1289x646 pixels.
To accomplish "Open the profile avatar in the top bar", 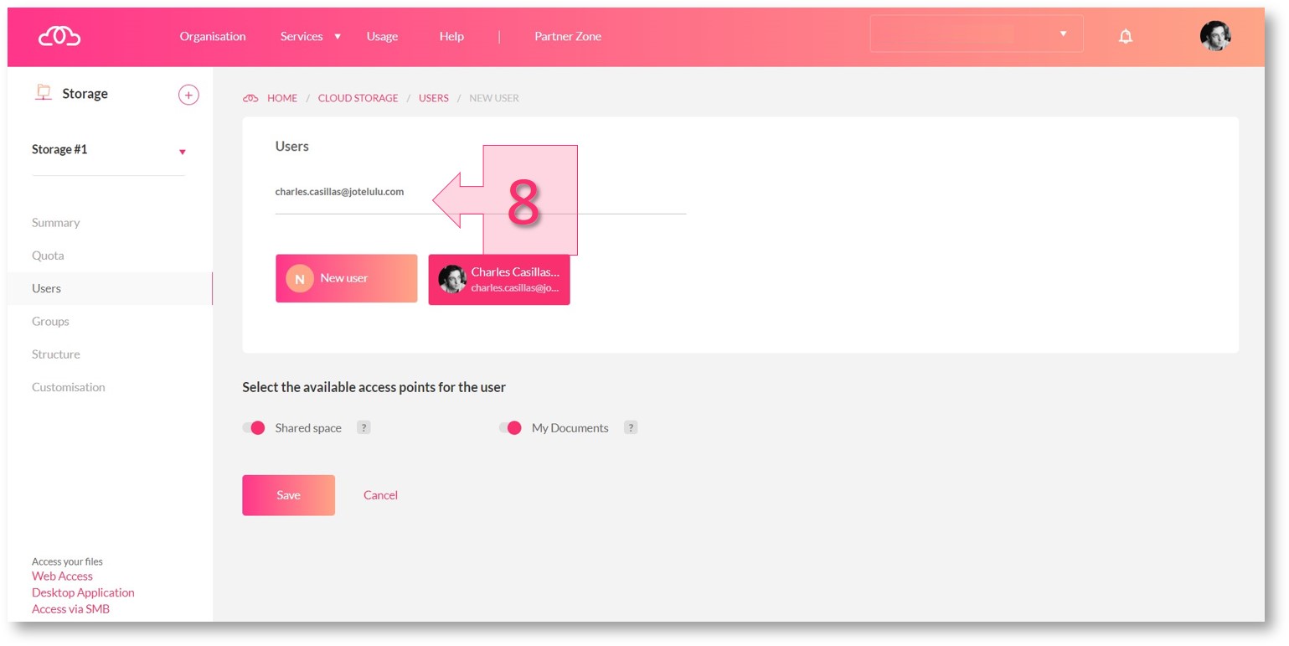I will [1214, 36].
